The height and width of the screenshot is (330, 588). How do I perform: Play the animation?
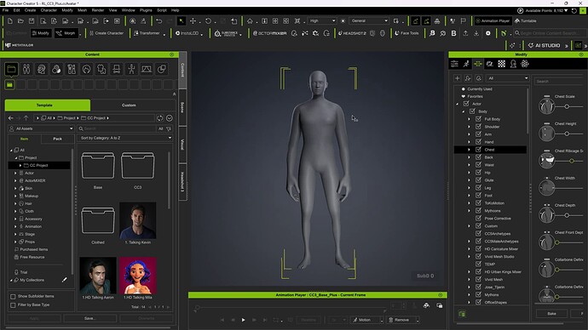click(243, 320)
